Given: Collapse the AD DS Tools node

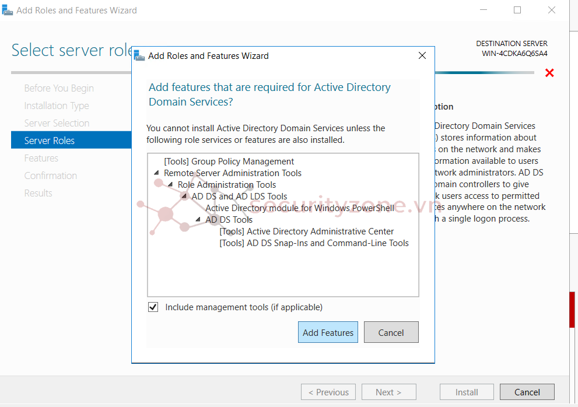Looking at the screenshot, I should (198, 220).
